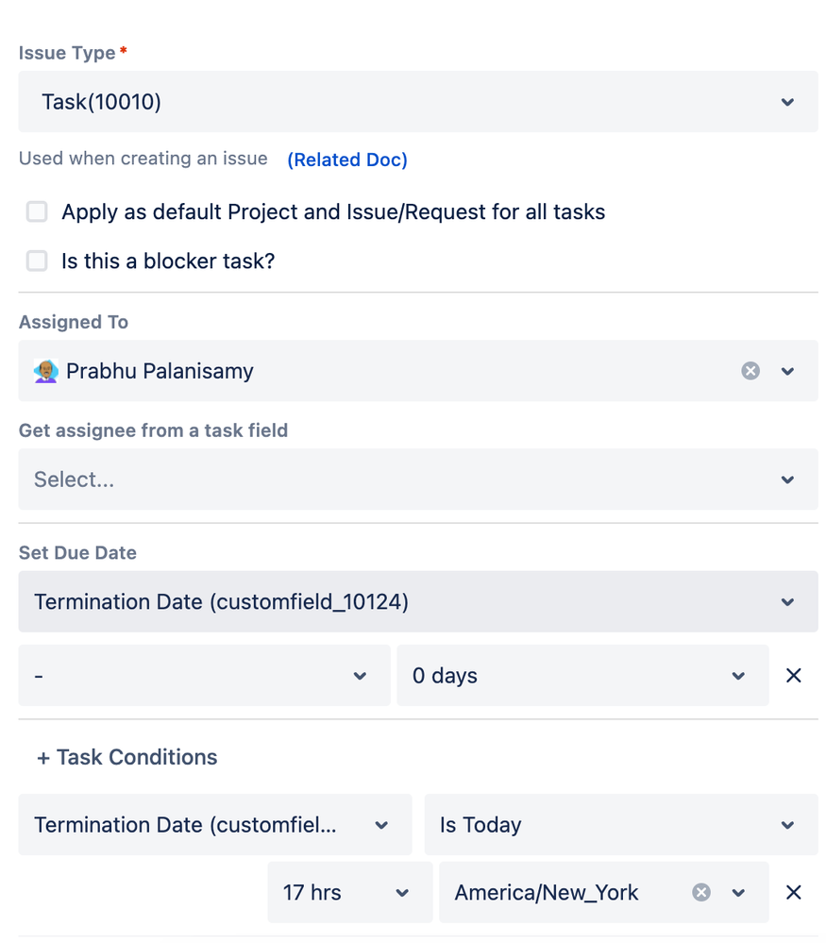Open the Issue Type dropdown showing Task(10010)

(787, 101)
